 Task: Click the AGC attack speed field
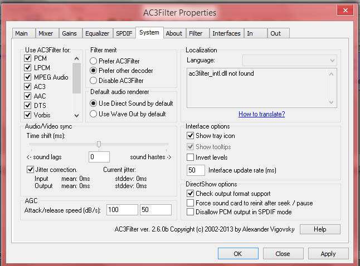pyautogui.click(x=122, y=210)
